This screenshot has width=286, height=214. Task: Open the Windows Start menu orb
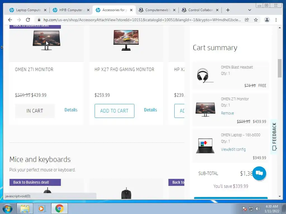click(x=8, y=208)
